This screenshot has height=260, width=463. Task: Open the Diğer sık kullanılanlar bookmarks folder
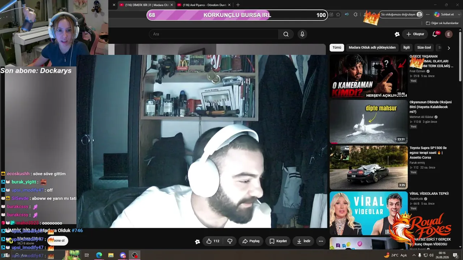(x=442, y=23)
